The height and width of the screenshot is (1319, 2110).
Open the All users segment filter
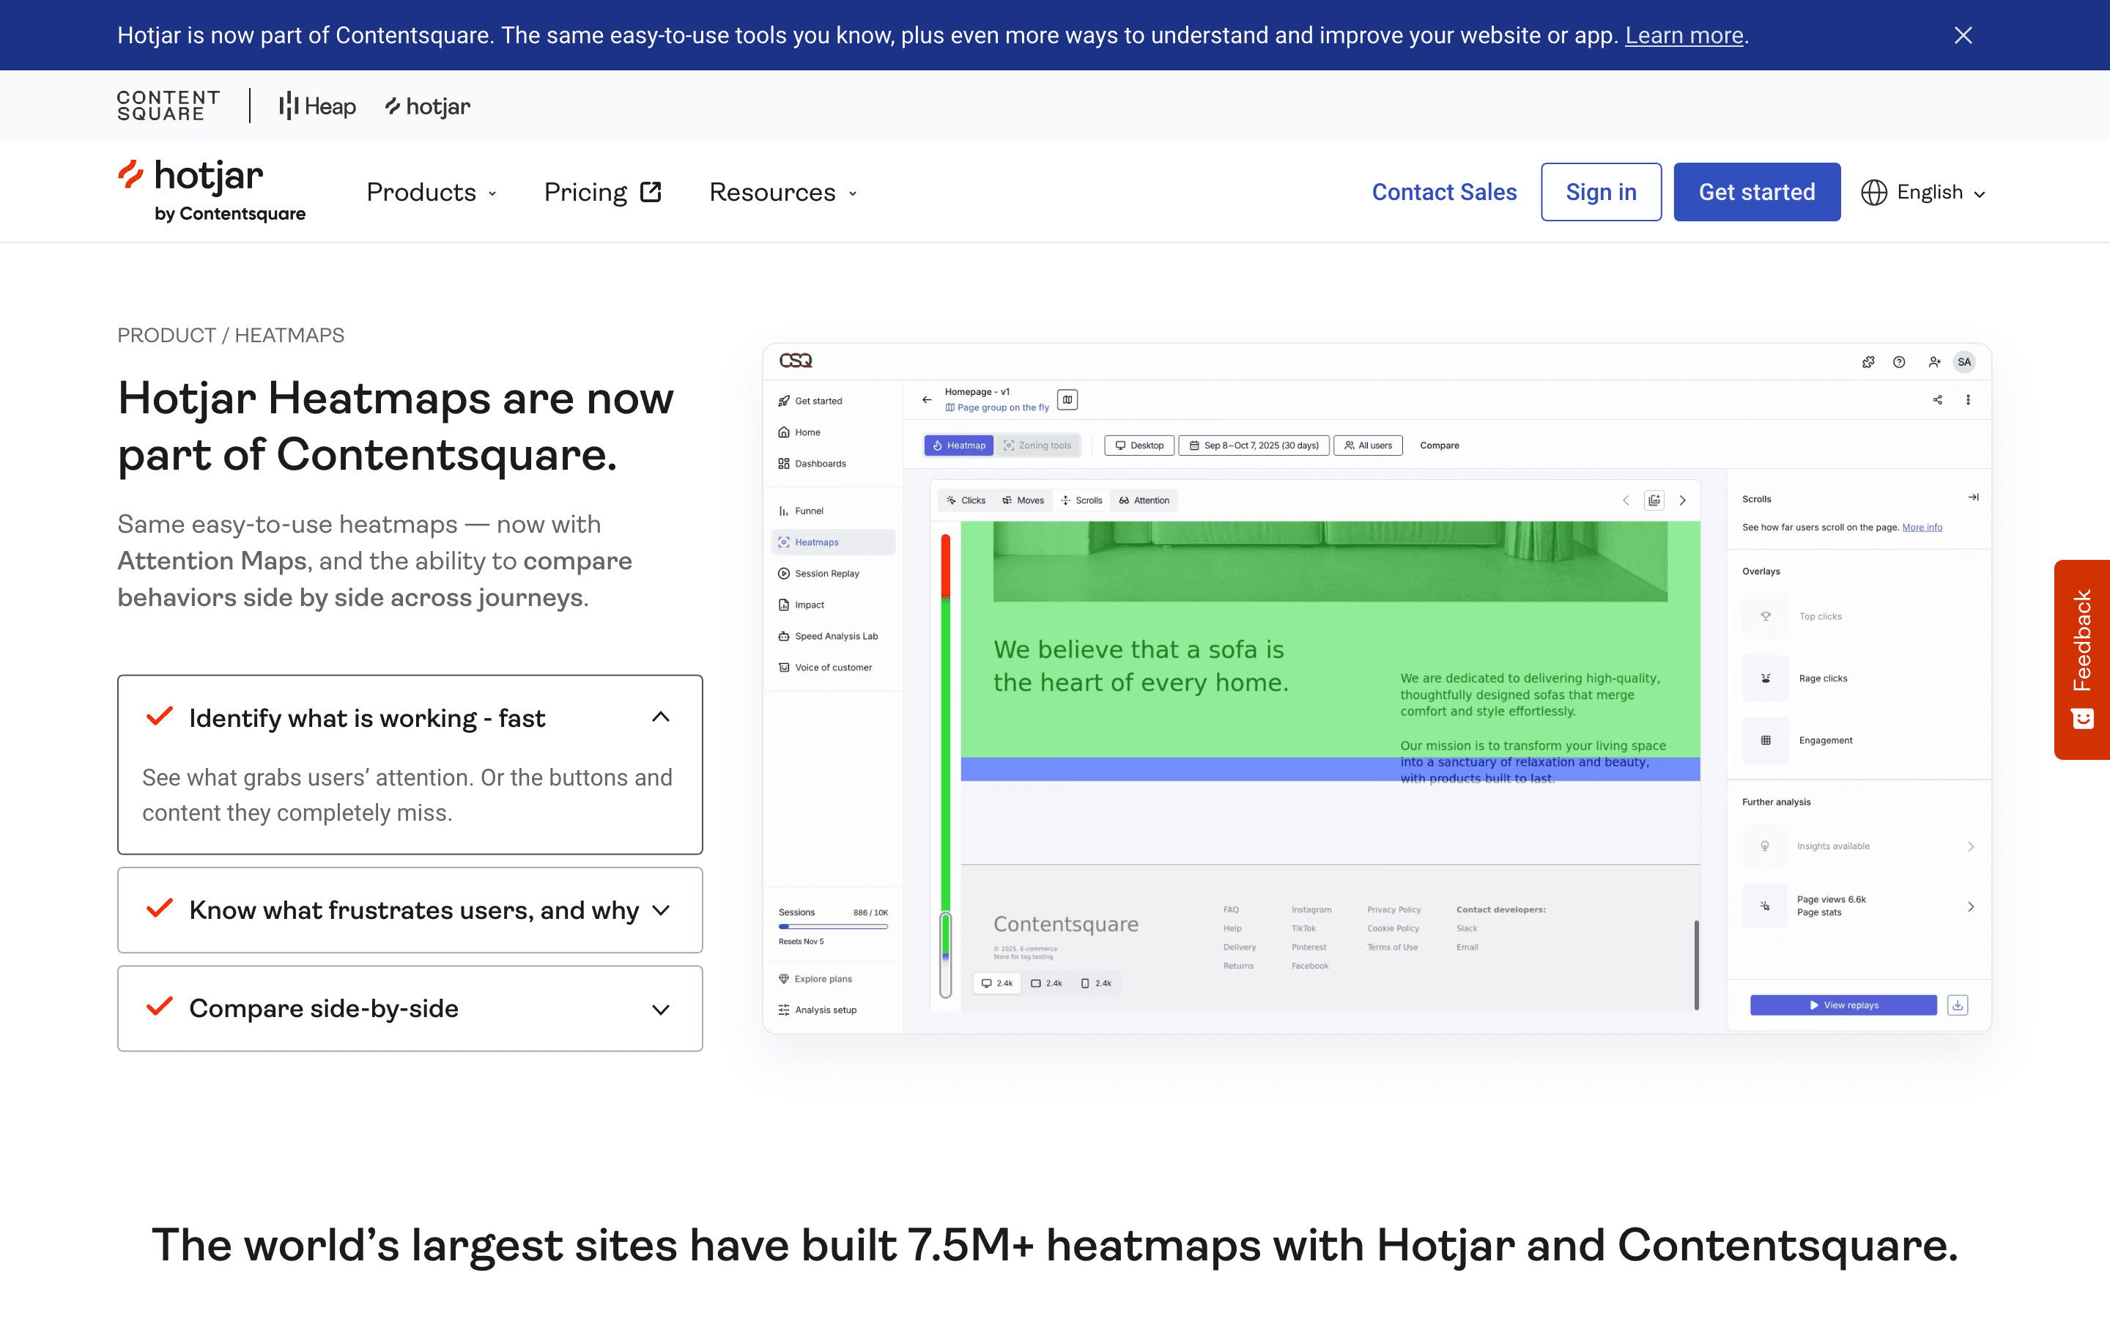[1367, 445]
